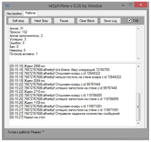This screenshot has width=151, height=142.
Task: Maximize the vkSpFrNew window
Action: (131, 4)
